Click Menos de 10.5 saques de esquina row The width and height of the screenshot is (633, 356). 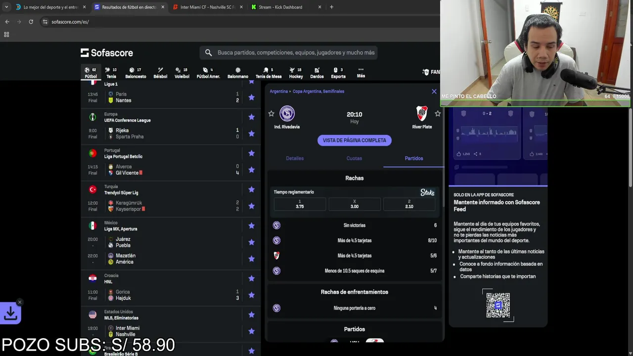pos(355,271)
